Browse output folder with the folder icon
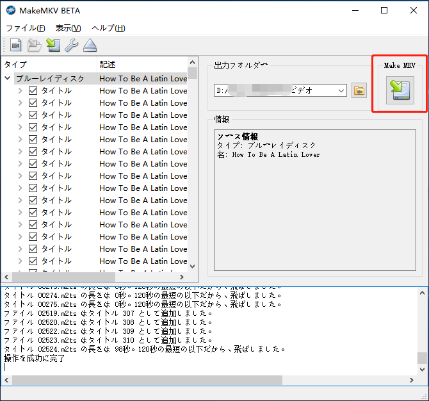 tap(359, 90)
